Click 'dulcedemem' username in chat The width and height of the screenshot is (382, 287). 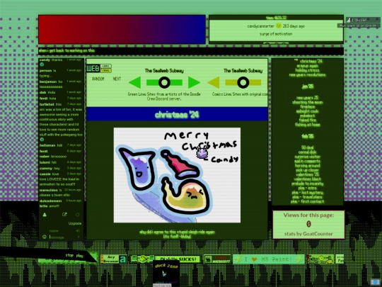(50, 201)
